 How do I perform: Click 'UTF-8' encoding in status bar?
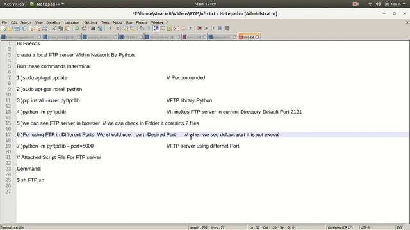point(365,227)
